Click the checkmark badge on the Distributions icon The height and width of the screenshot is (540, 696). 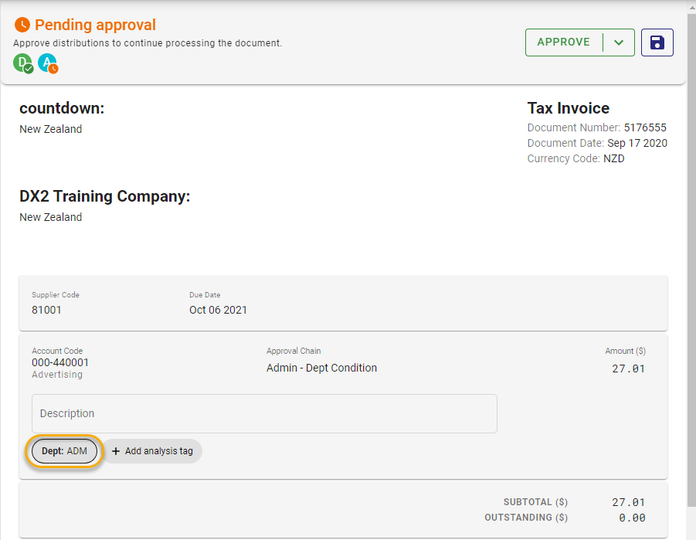[28, 69]
